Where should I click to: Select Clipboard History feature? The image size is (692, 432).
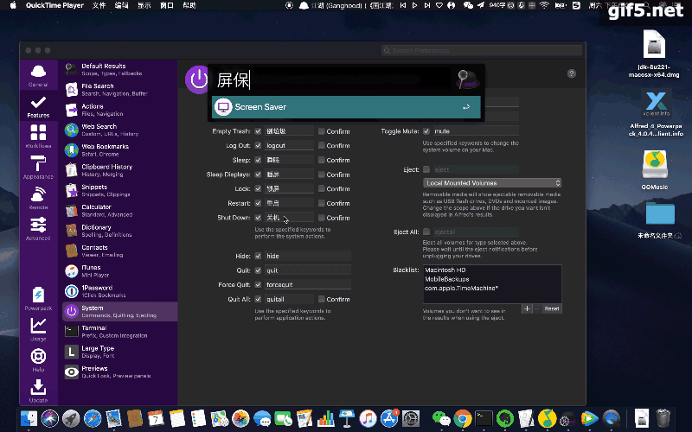119,170
